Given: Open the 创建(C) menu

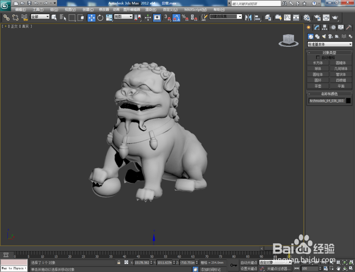Looking at the screenshot, I should [x=88, y=10].
